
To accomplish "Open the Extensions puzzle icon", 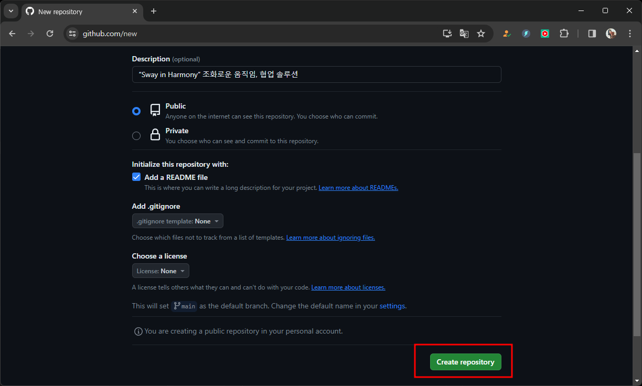I will [x=564, y=34].
